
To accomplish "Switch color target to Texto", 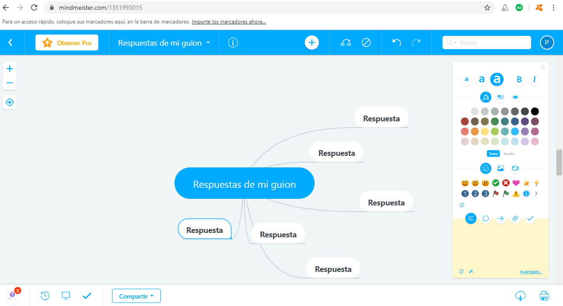I will (x=493, y=154).
